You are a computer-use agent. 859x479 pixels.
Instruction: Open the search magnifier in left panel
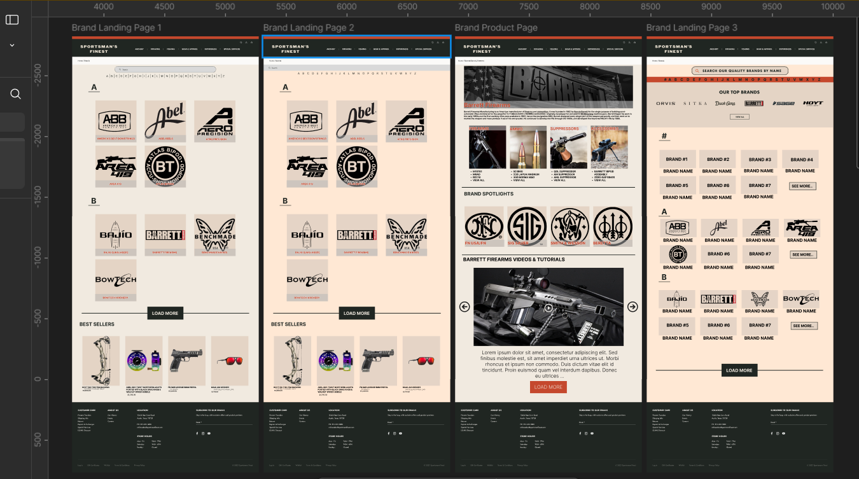click(x=15, y=94)
